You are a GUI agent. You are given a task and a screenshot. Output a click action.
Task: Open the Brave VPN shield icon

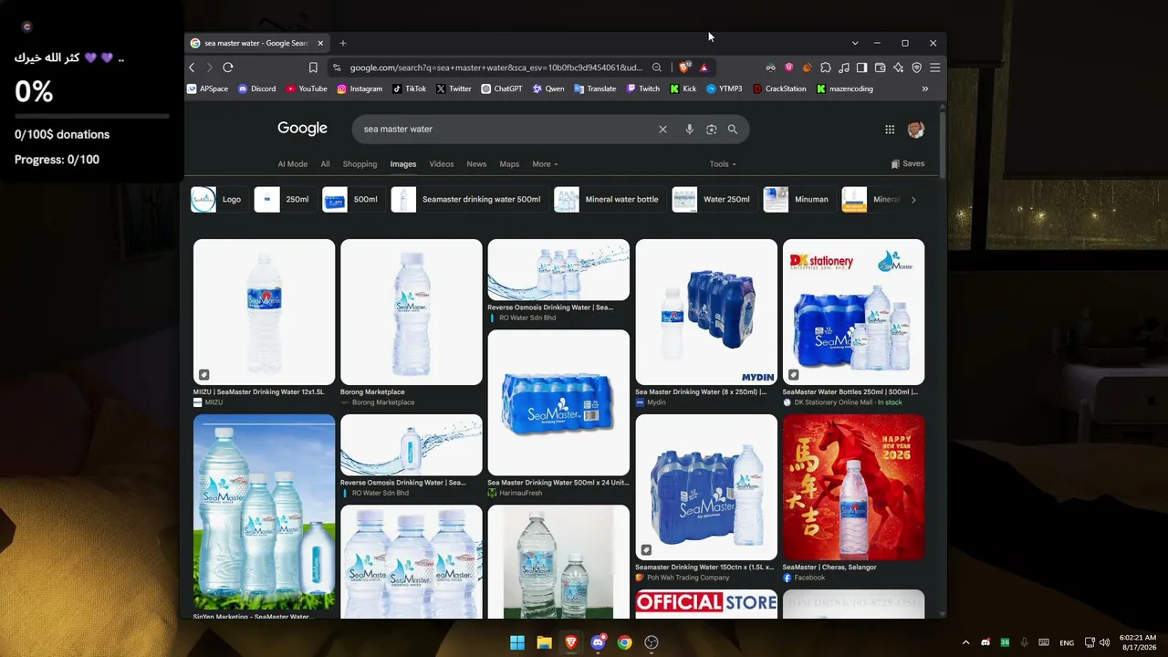pyautogui.click(x=917, y=68)
